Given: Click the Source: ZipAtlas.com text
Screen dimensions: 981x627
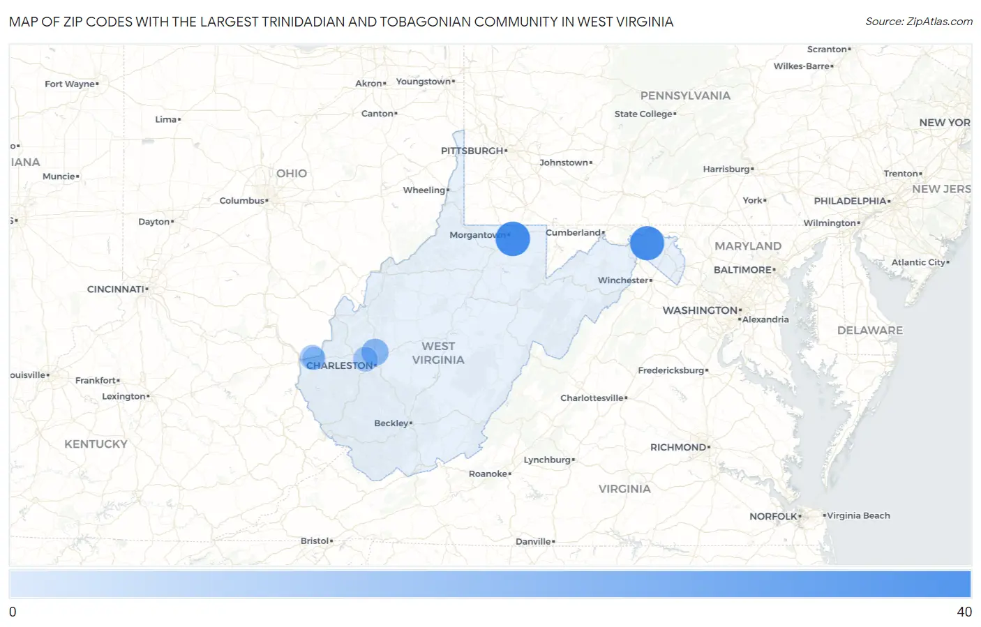Looking at the screenshot, I should (919, 22).
